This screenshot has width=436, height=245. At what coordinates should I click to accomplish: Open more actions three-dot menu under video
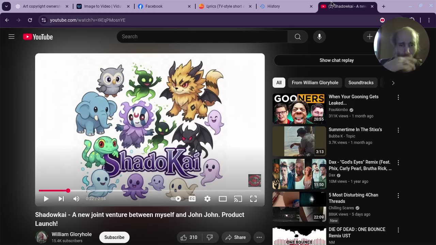click(x=259, y=238)
